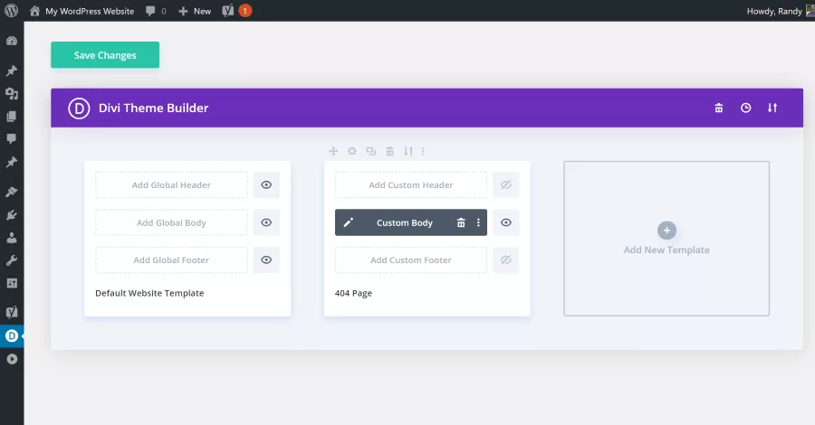Add a Global Footer
Image resolution: width=815 pixels, height=425 pixels.
(x=171, y=260)
